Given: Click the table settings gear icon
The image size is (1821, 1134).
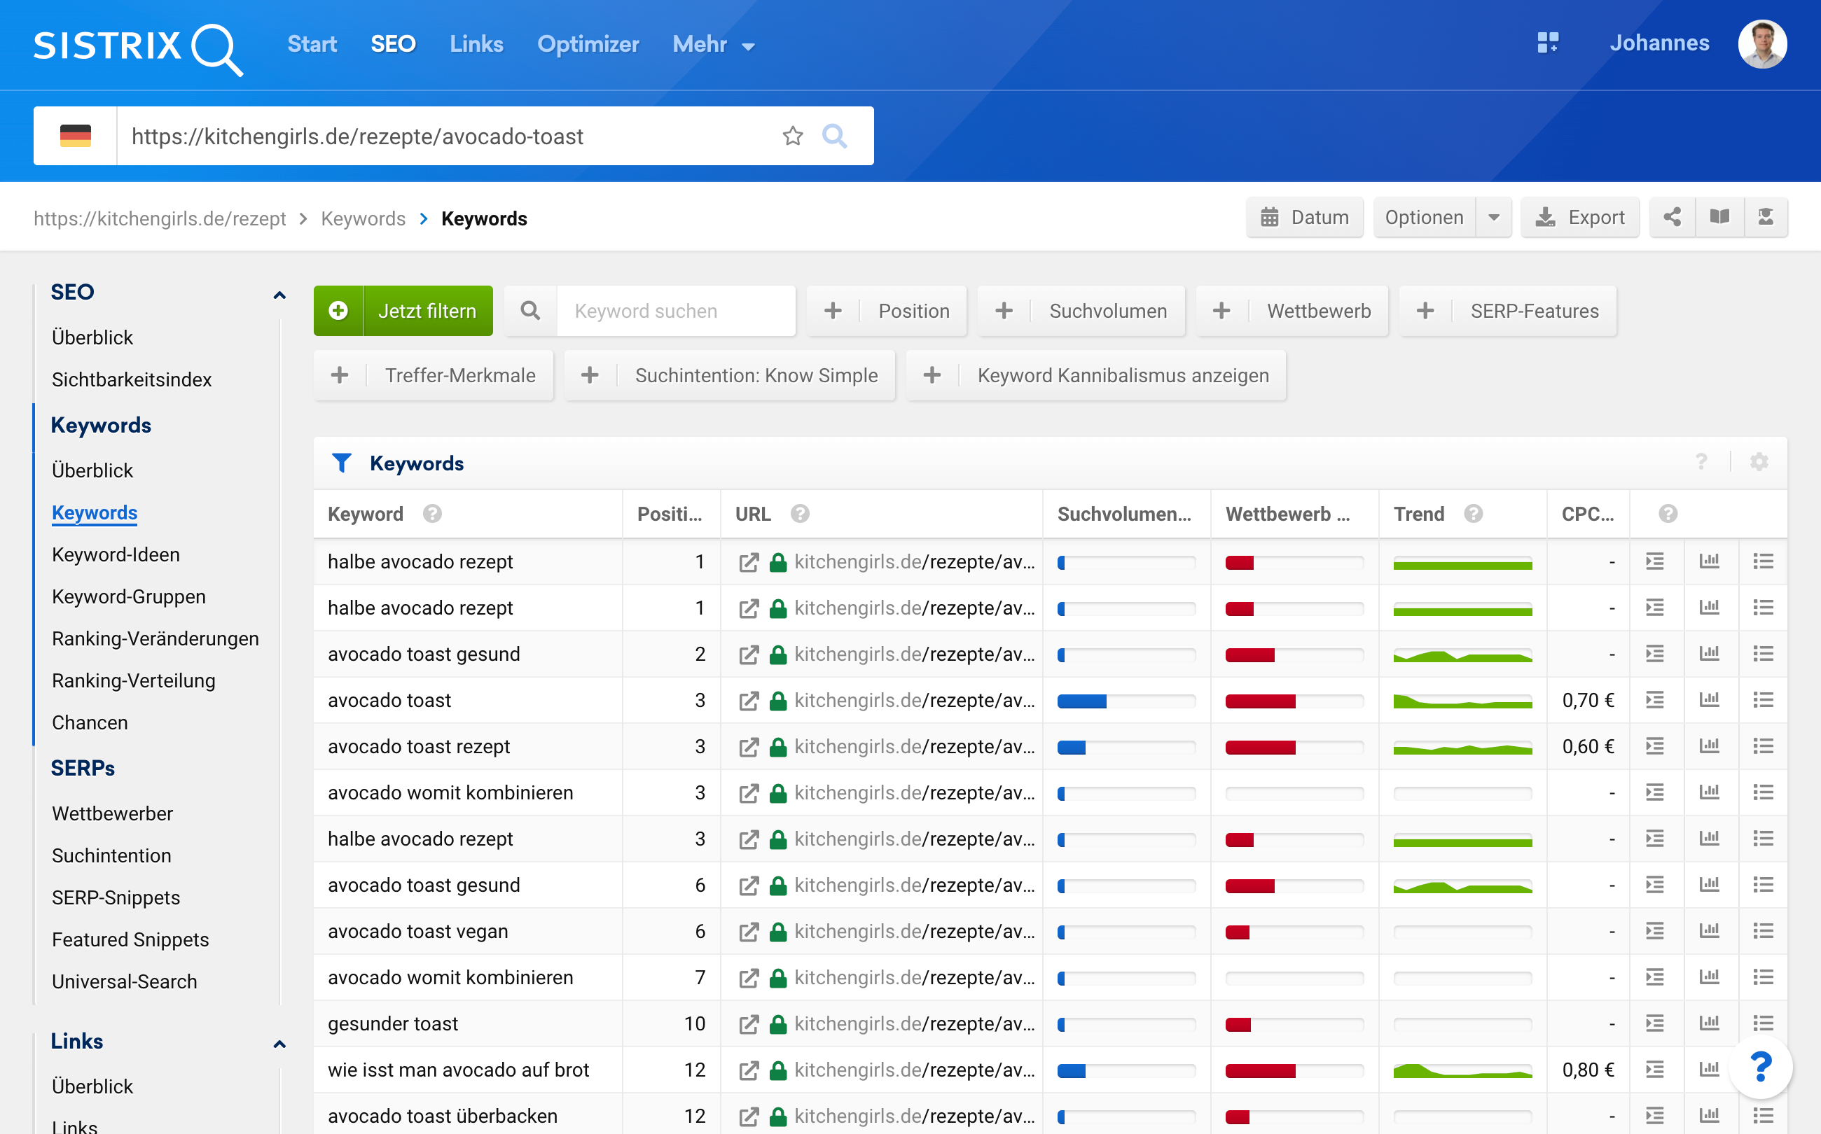Looking at the screenshot, I should [x=1759, y=462].
